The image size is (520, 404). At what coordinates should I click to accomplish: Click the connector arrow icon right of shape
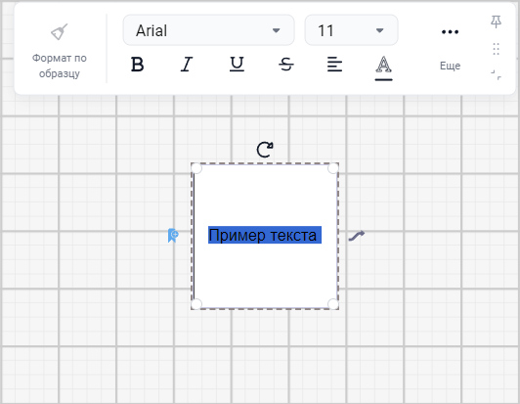tap(357, 236)
